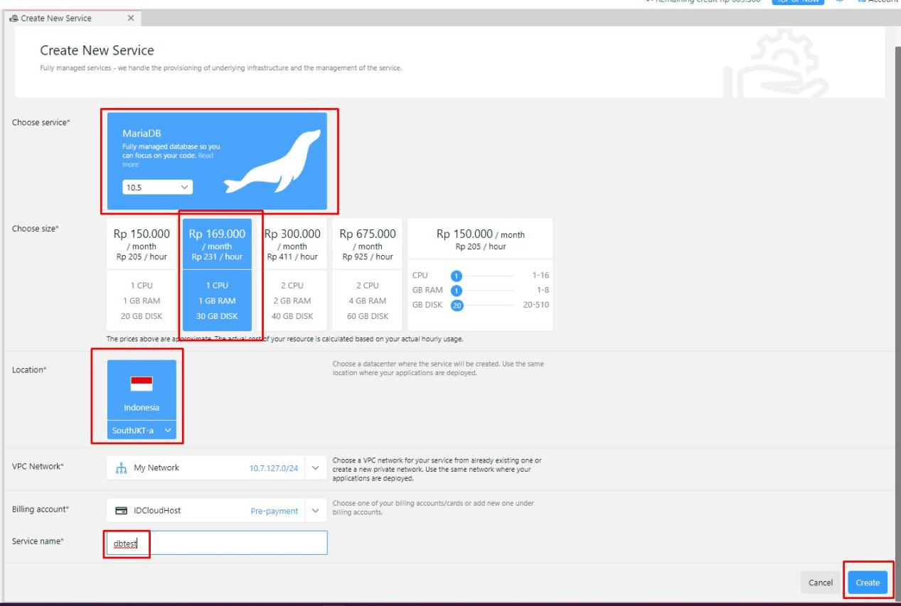
Task: Close the Create New Service tab
Action: pyautogui.click(x=130, y=18)
